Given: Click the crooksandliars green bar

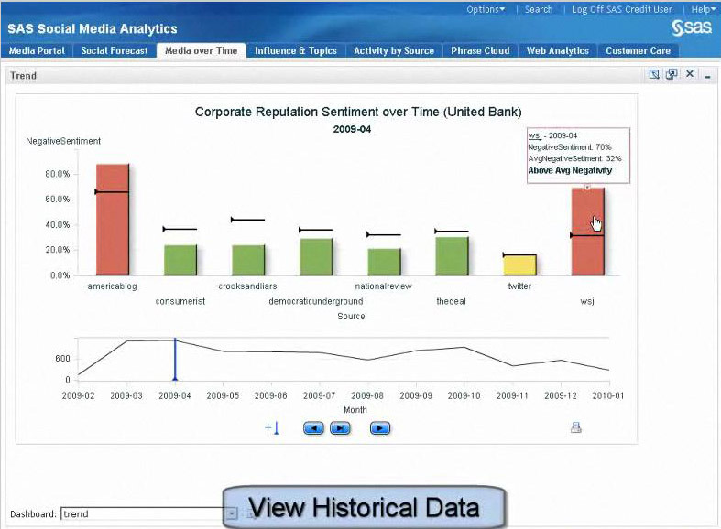Looking at the screenshot, I should click(x=248, y=260).
